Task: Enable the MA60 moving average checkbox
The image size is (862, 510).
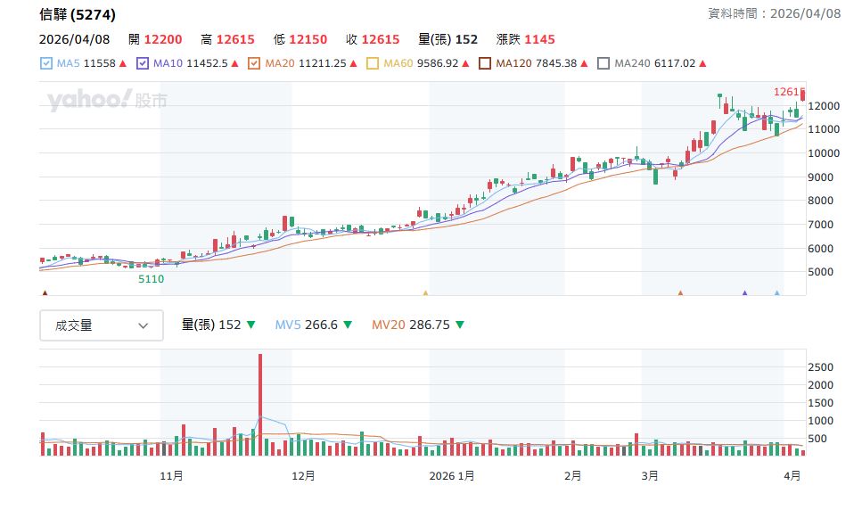Action: click(373, 63)
